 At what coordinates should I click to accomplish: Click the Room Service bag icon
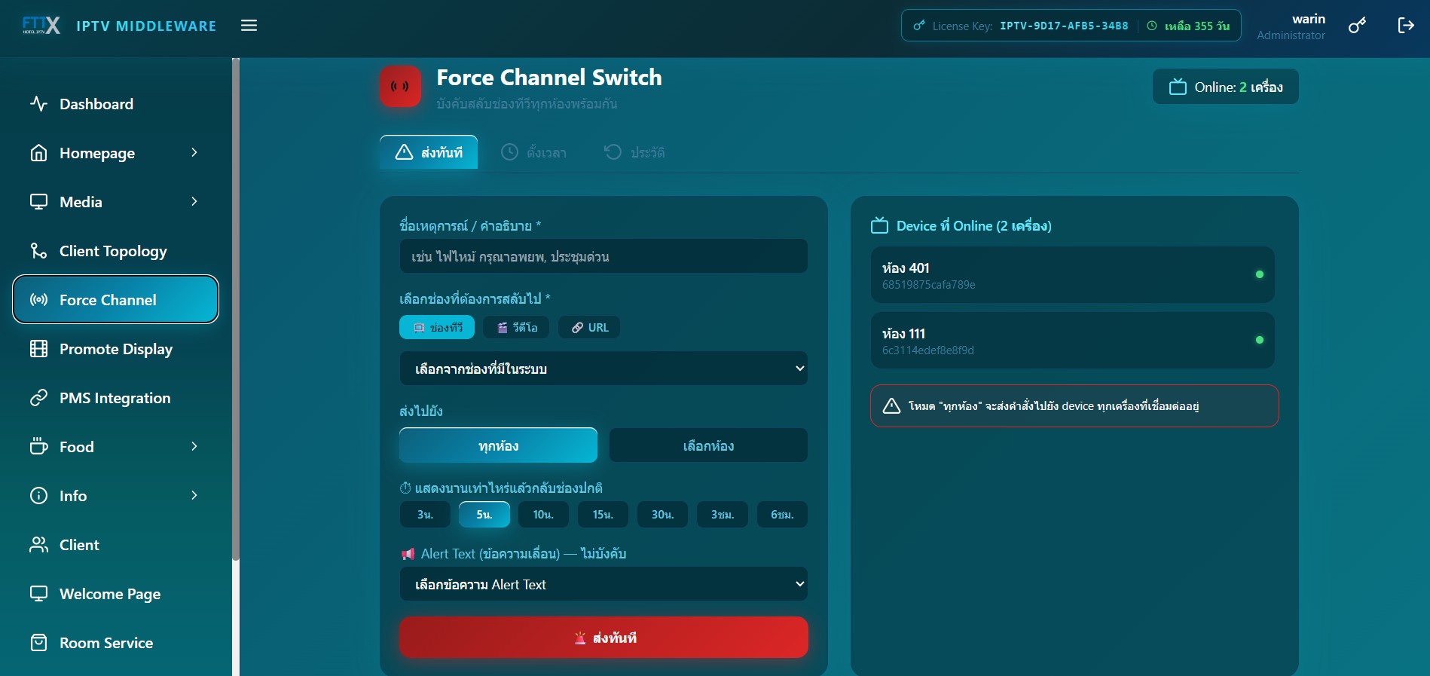(38, 643)
